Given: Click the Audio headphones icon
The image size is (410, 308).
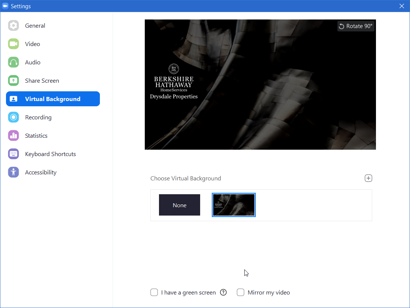Looking at the screenshot, I should point(13,62).
